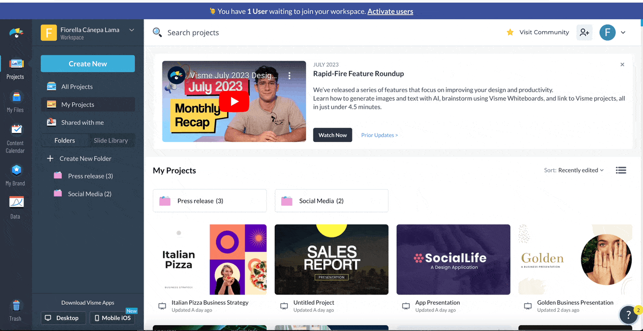
Task: Click the Untitled Project title
Action: click(x=314, y=303)
